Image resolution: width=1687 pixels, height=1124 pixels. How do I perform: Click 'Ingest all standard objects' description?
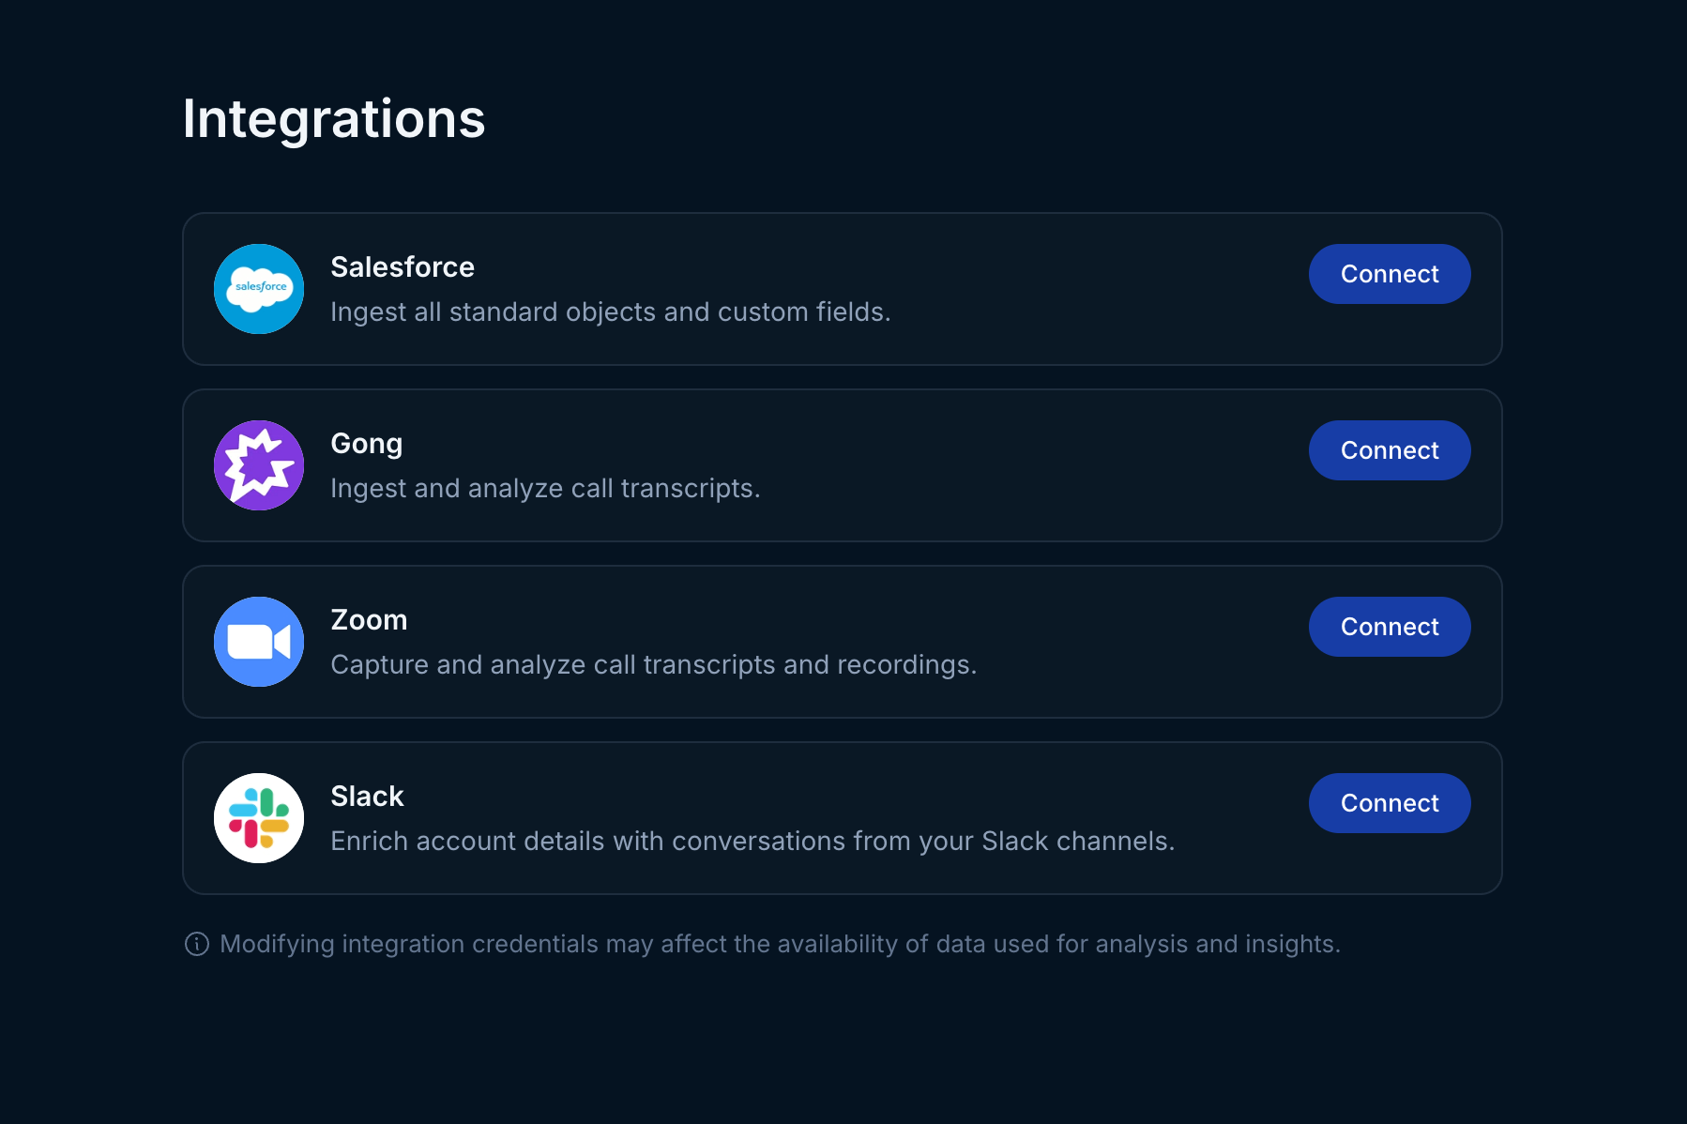point(610,312)
